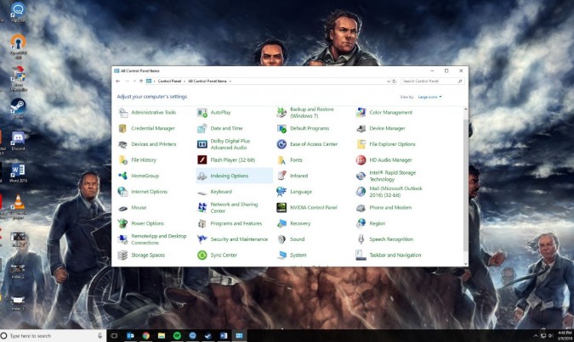The image size is (574, 342).
Task: Open Backup and Restore (Windows 7)
Action: (x=311, y=112)
